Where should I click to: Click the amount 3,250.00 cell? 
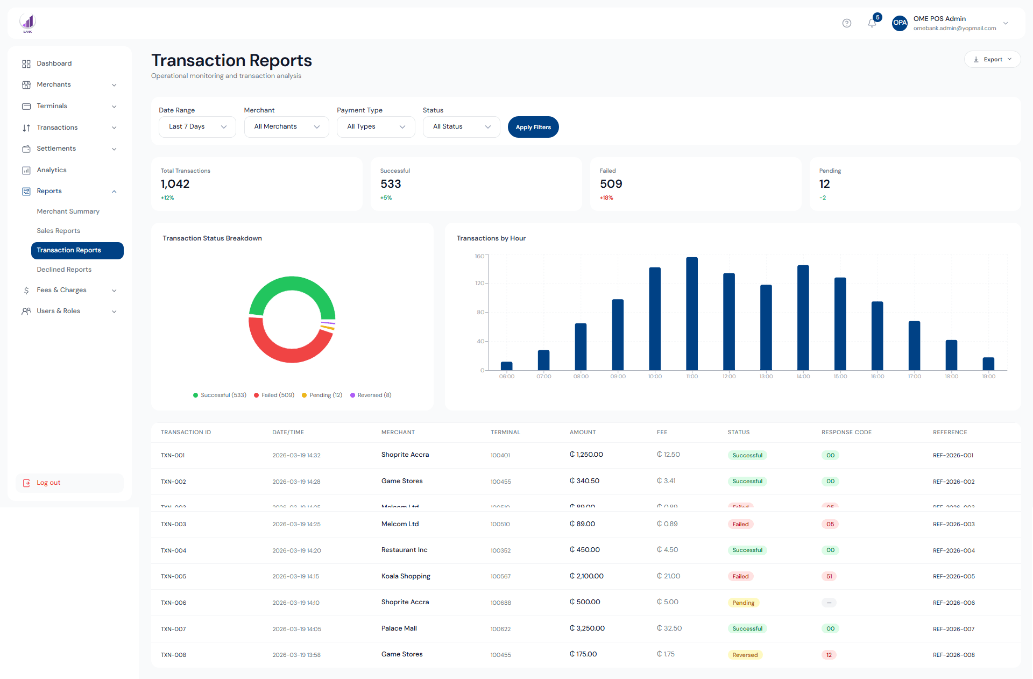[x=587, y=628]
